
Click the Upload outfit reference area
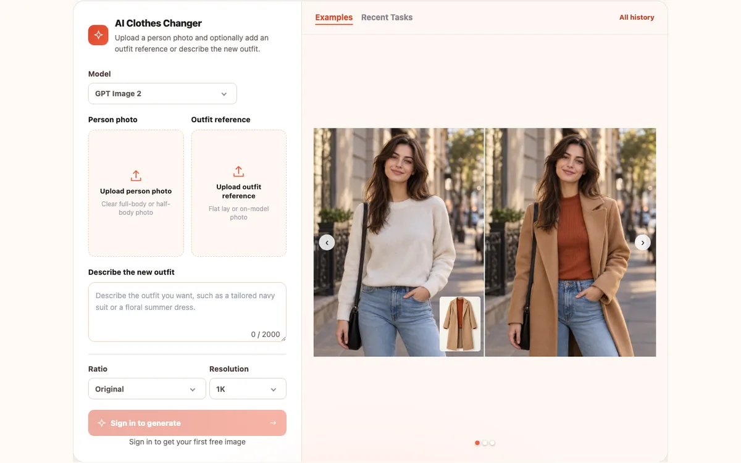(x=239, y=193)
